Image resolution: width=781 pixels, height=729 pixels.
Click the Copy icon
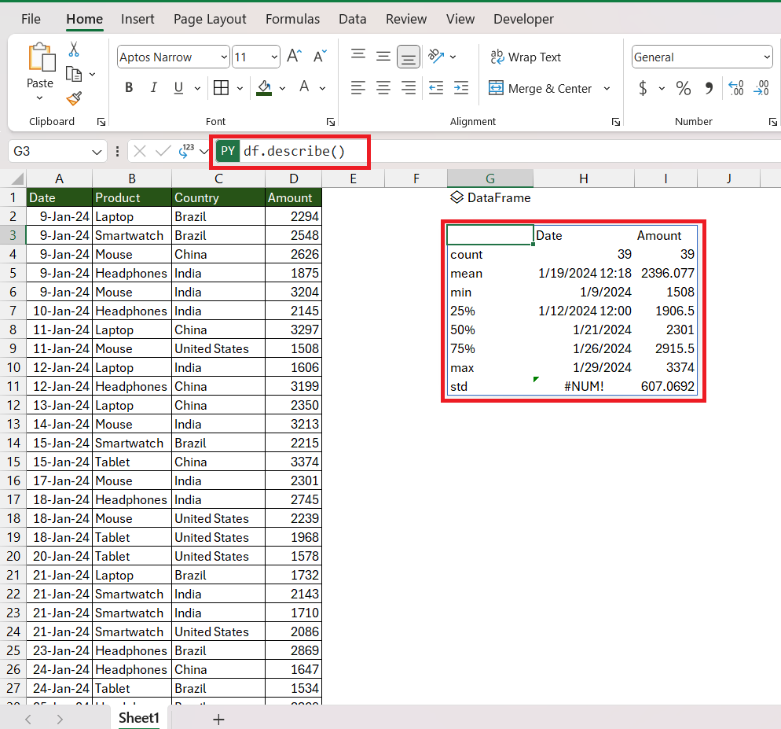74,74
